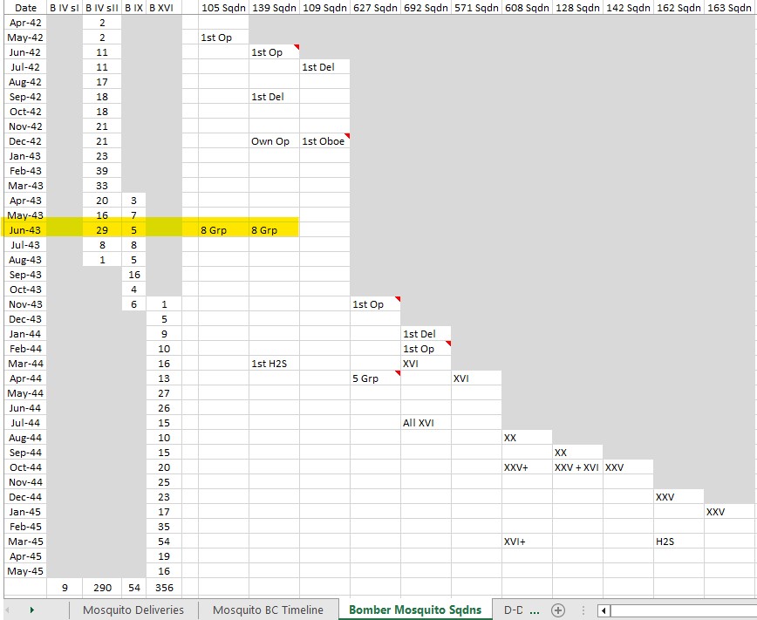Click the Apr-42 date cell
The width and height of the screenshot is (757, 620).
25,23
